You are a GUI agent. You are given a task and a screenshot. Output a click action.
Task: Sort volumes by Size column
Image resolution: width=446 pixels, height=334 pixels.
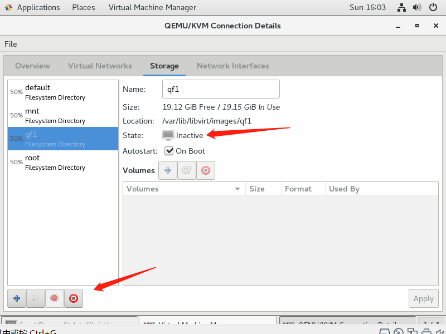(263, 189)
